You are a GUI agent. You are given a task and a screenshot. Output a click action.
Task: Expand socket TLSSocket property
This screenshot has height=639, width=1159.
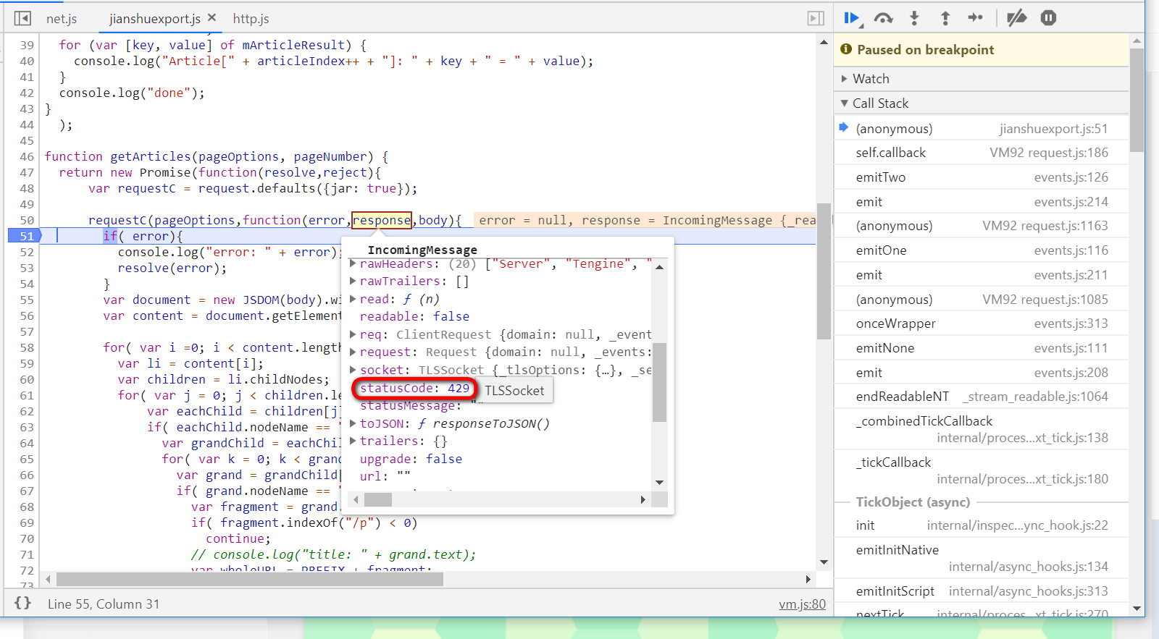pyautogui.click(x=353, y=369)
